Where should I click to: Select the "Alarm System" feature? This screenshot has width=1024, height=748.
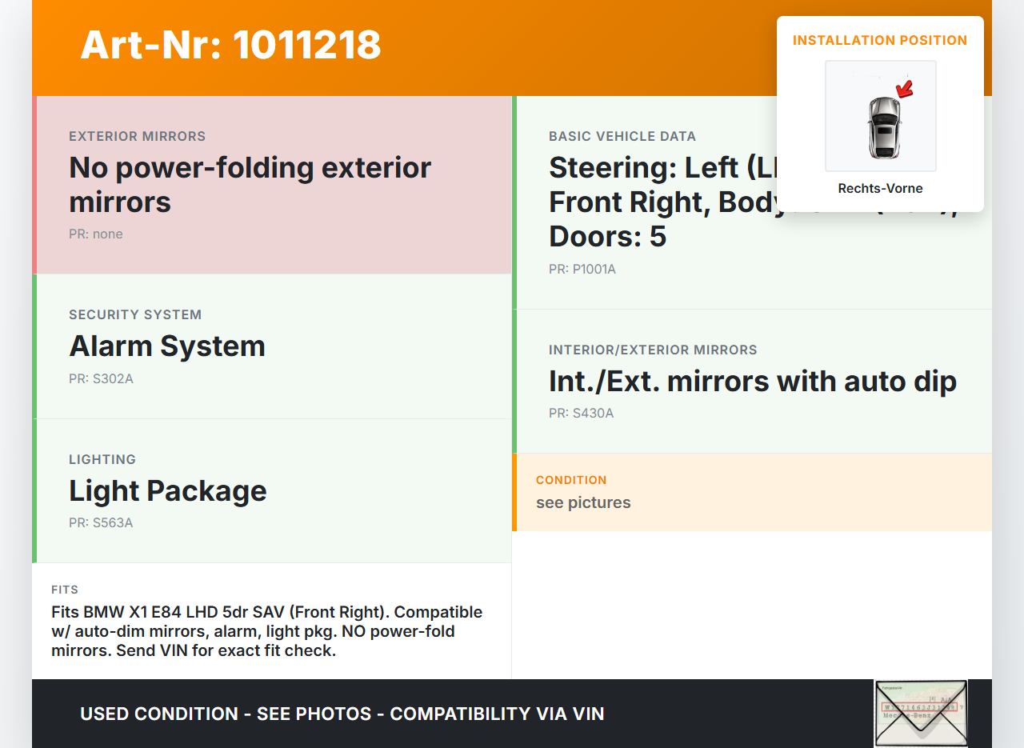click(167, 346)
